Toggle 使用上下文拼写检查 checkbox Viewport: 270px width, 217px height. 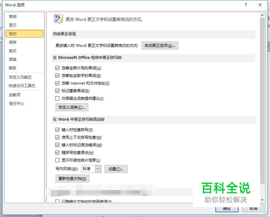point(57,138)
